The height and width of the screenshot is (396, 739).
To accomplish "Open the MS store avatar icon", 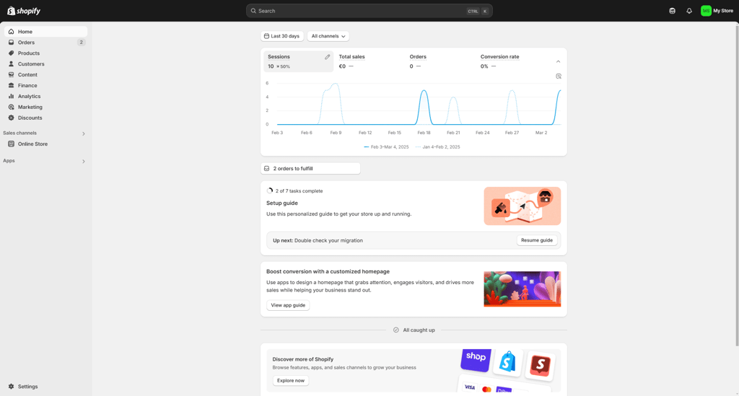I will click(x=706, y=11).
